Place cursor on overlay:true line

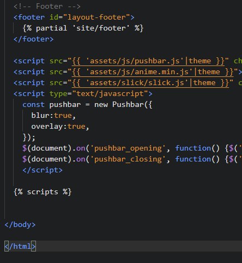point(60,127)
